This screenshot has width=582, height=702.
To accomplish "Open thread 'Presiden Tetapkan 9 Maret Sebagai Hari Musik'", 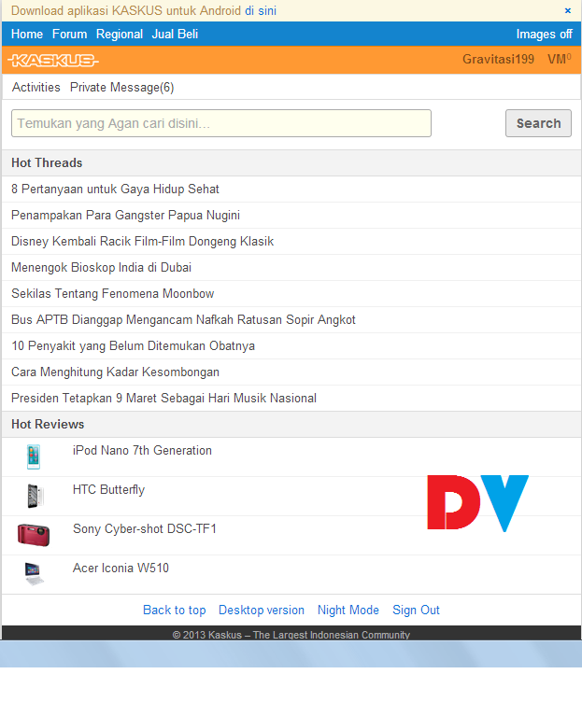I will tap(164, 398).
